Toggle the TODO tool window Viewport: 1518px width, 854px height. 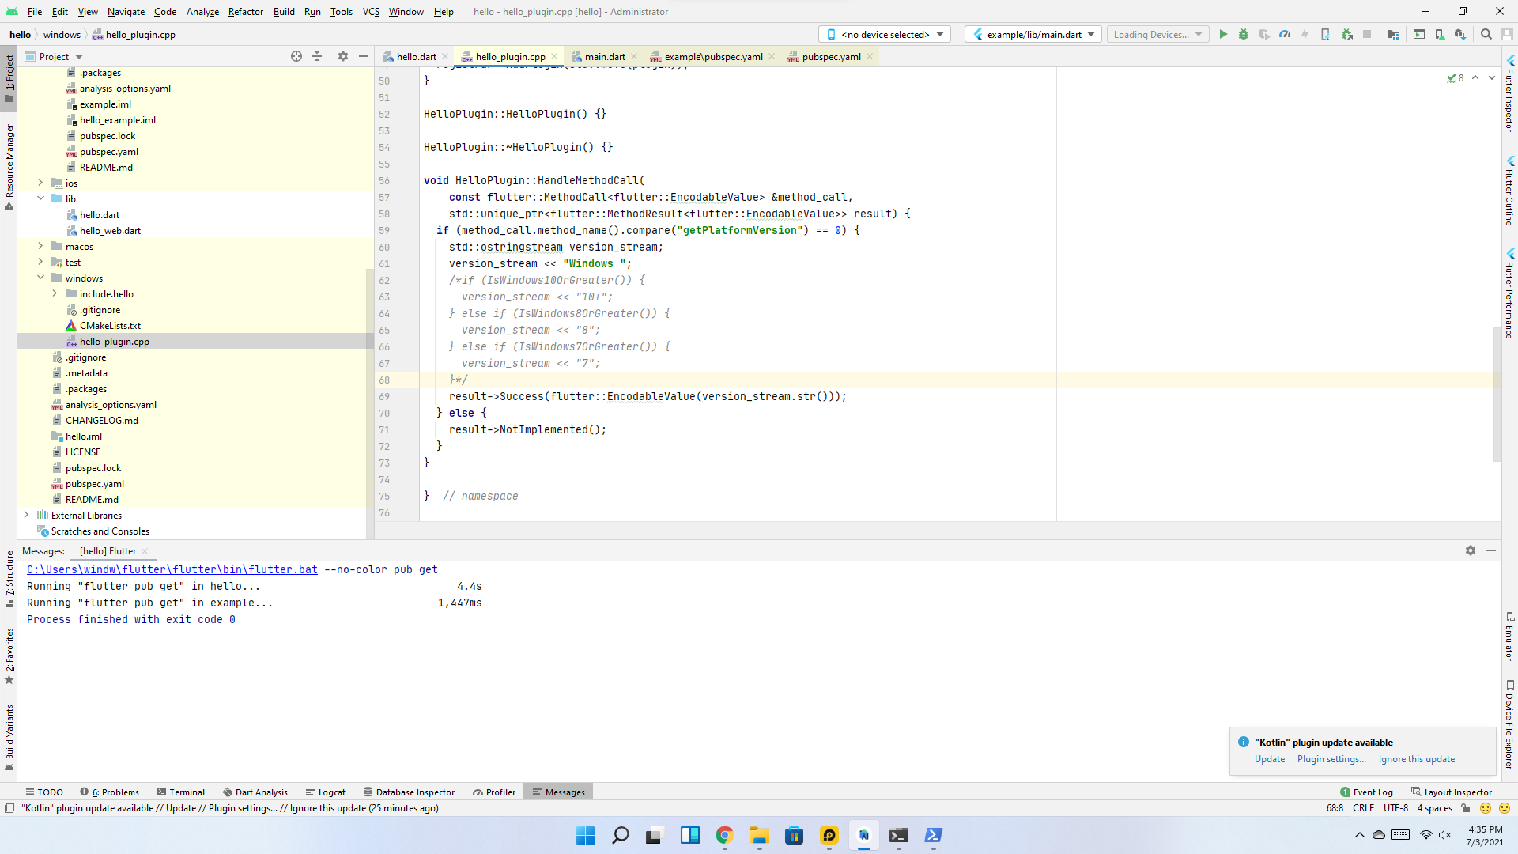[x=44, y=792]
